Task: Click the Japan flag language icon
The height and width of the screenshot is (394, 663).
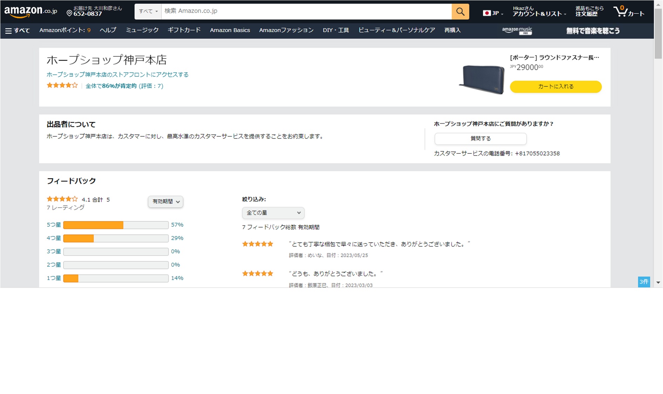Action: pos(486,13)
